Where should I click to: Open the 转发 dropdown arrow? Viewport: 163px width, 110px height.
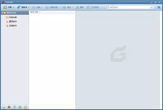click(73, 7)
